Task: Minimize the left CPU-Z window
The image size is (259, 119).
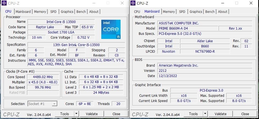Action: coord(94,3)
